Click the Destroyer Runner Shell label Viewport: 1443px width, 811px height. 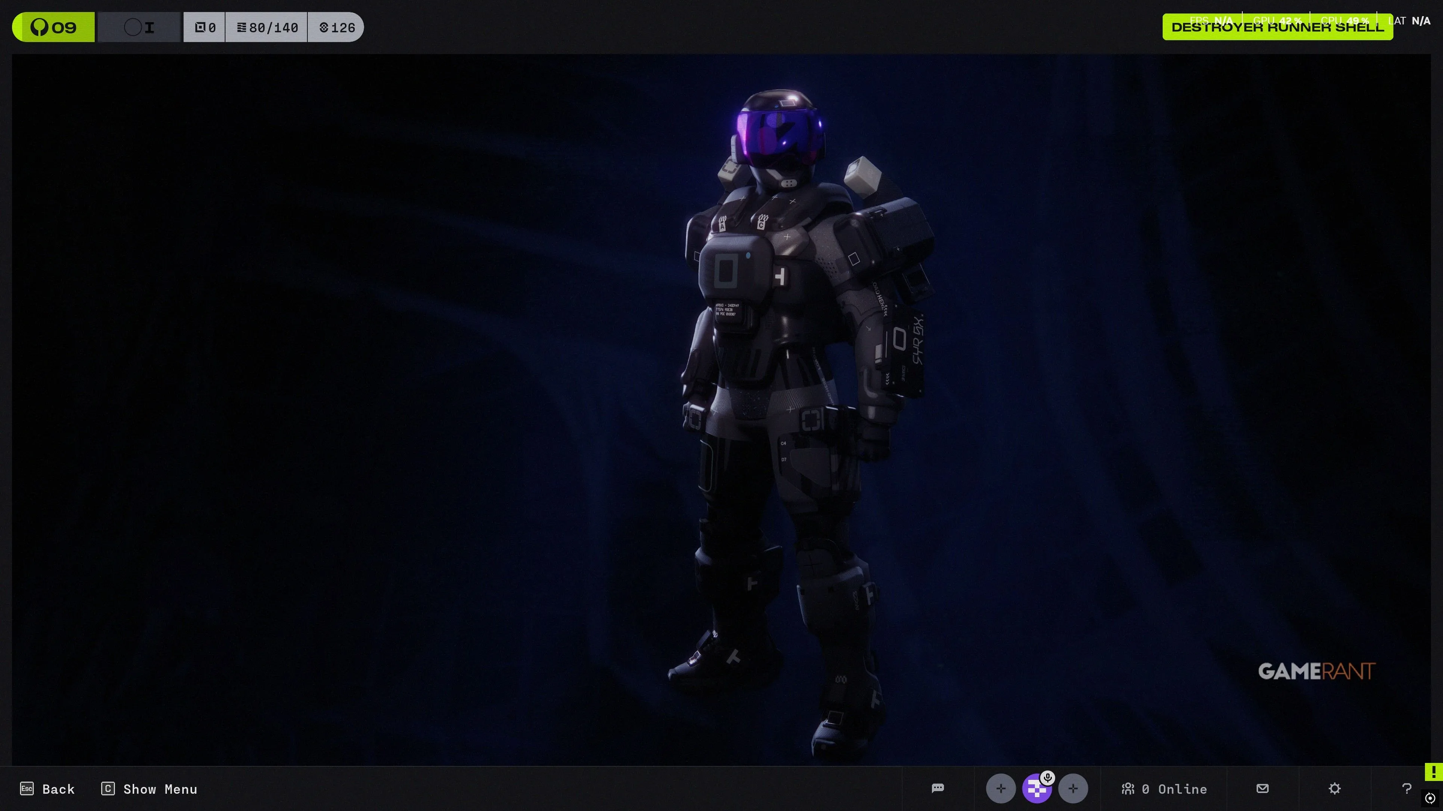pyautogui.click(x=1277, y=27)
